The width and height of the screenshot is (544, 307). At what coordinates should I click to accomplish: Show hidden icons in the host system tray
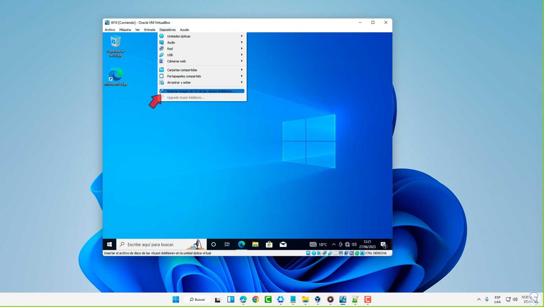[479, 300]
